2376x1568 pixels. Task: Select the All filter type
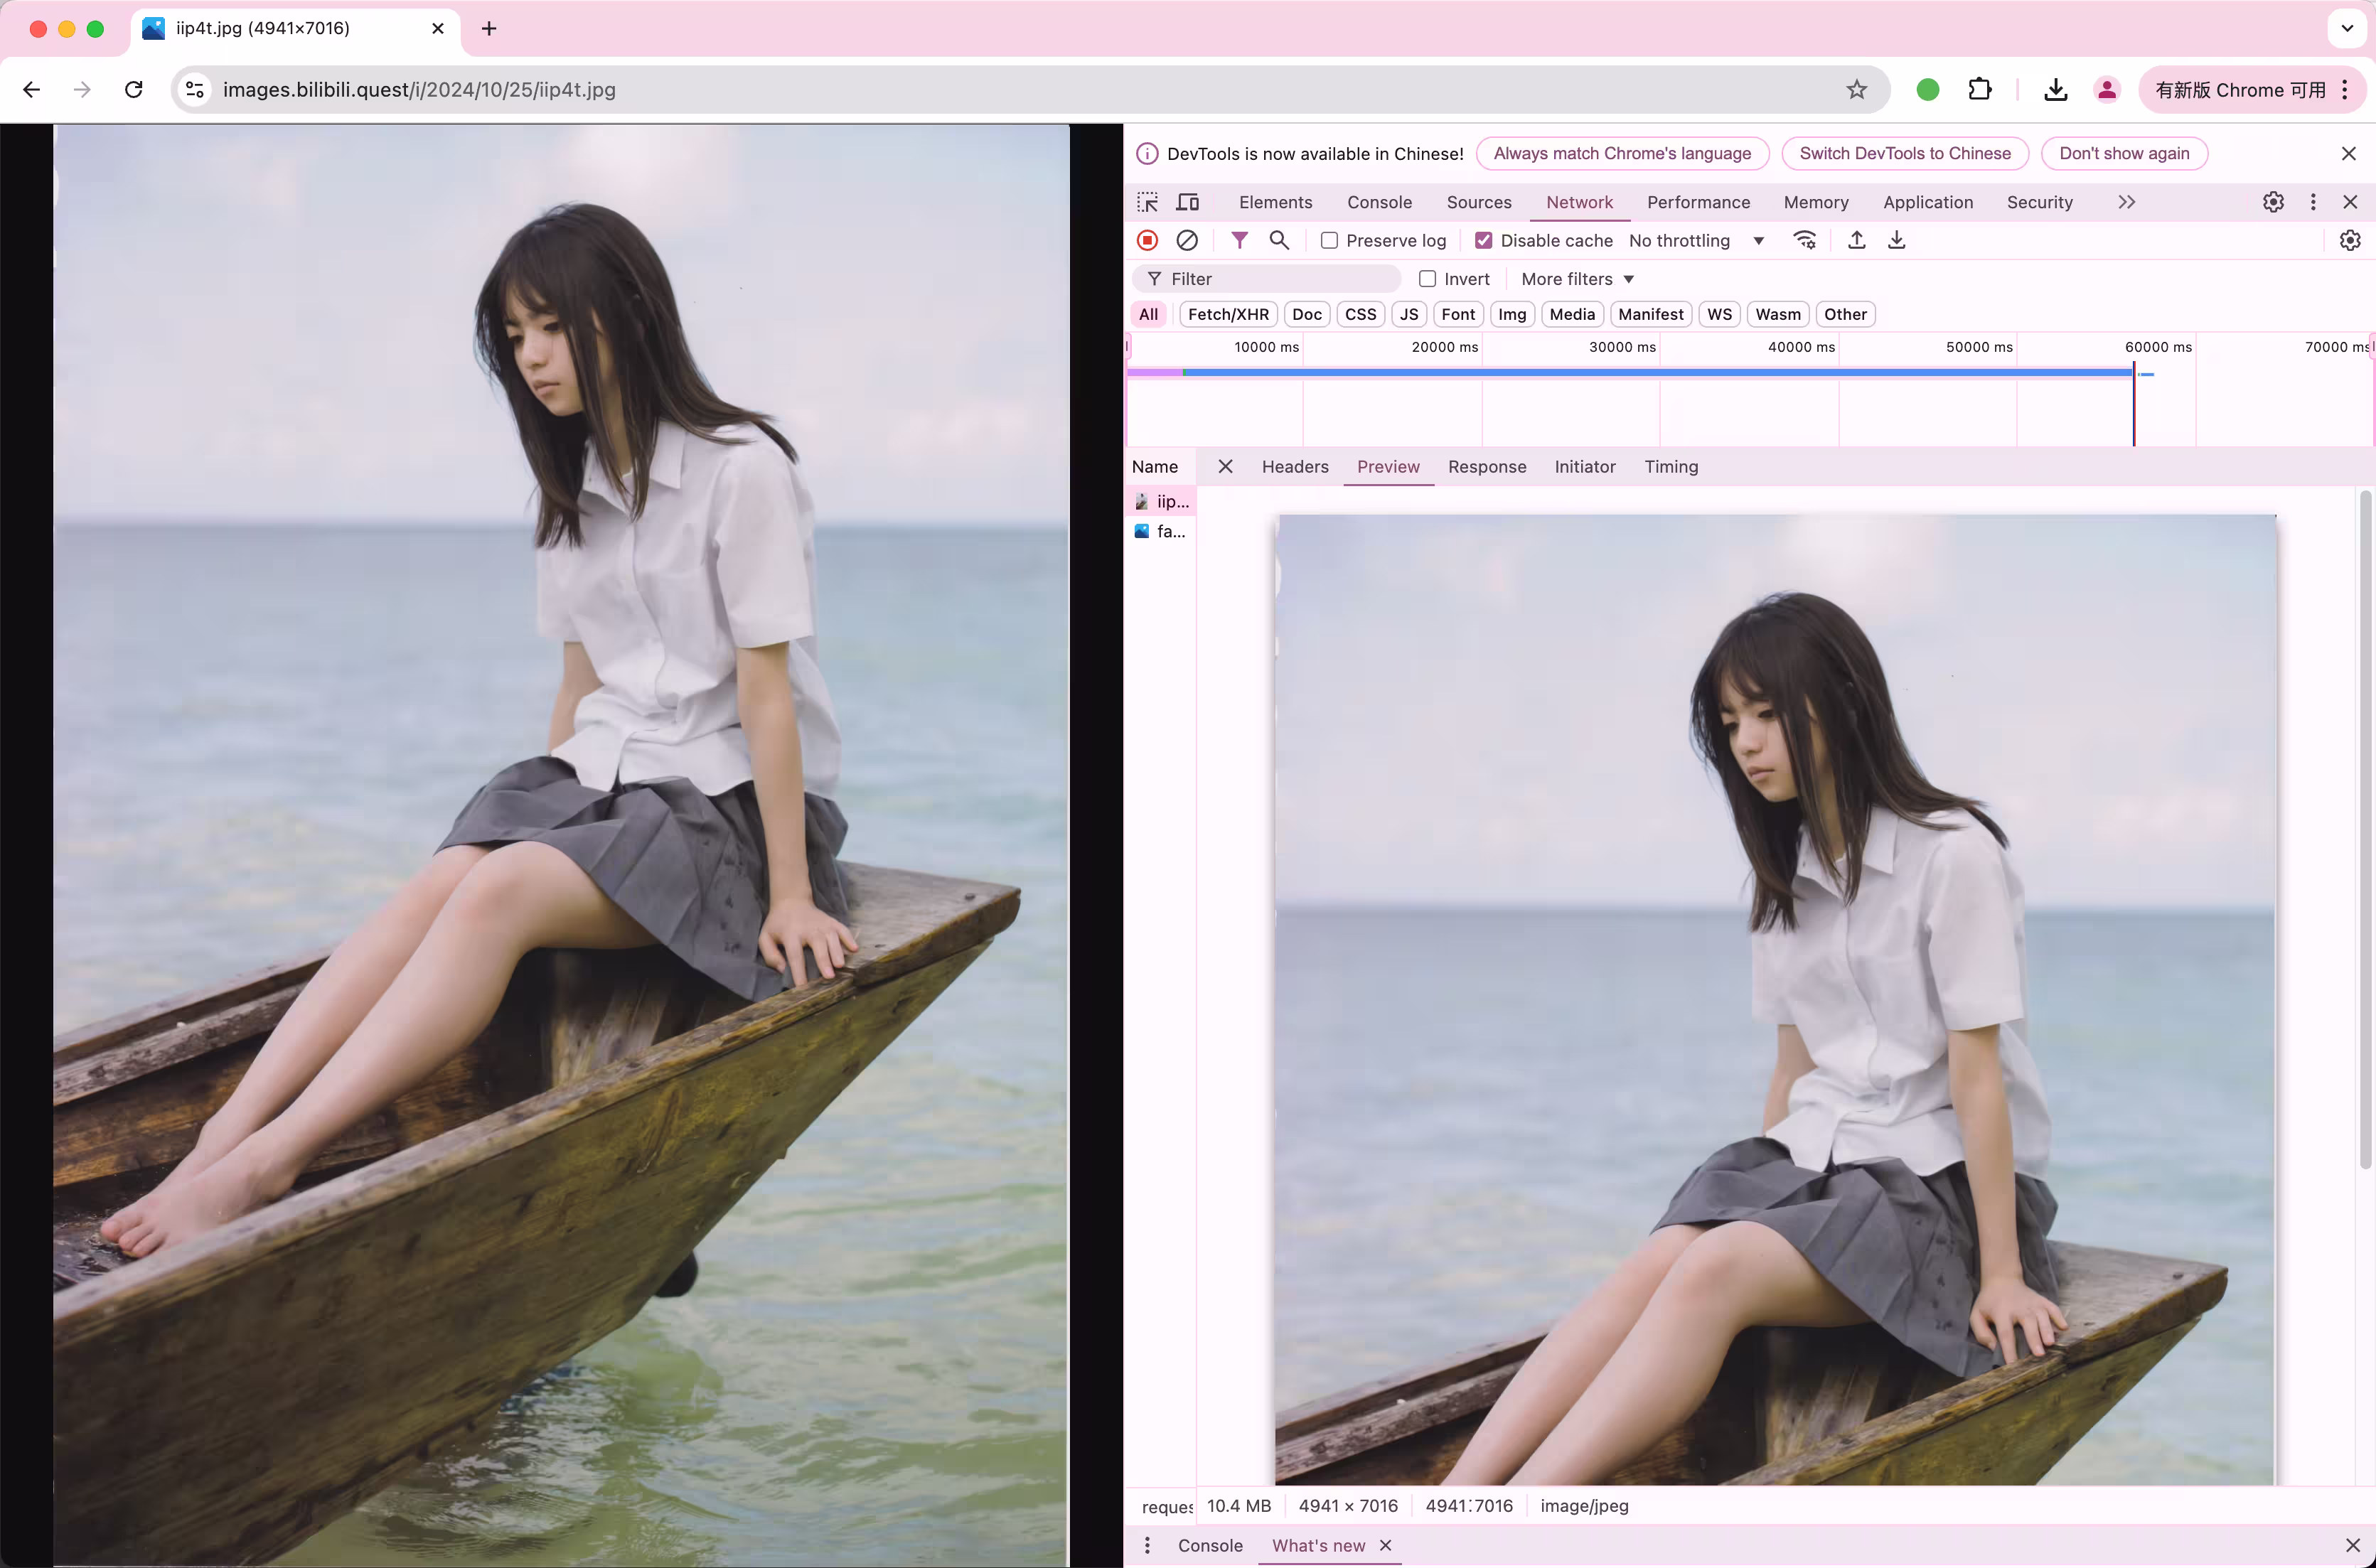(x=1148, y=314)
